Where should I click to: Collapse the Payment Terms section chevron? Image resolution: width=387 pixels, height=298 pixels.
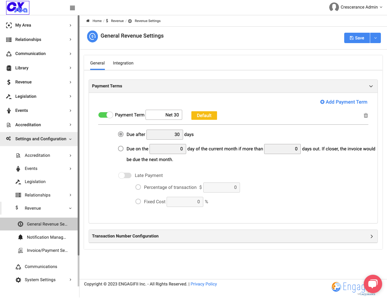[x=371, y=86]
